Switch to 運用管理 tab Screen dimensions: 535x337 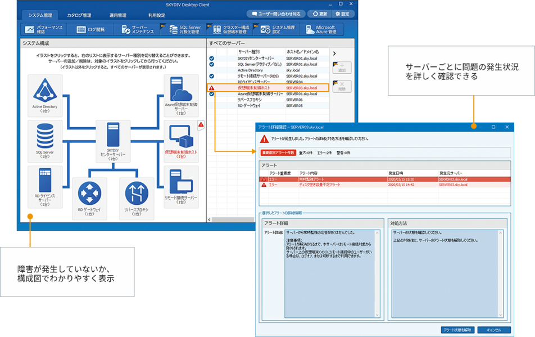pyautogui.click(x=117, y=15)
